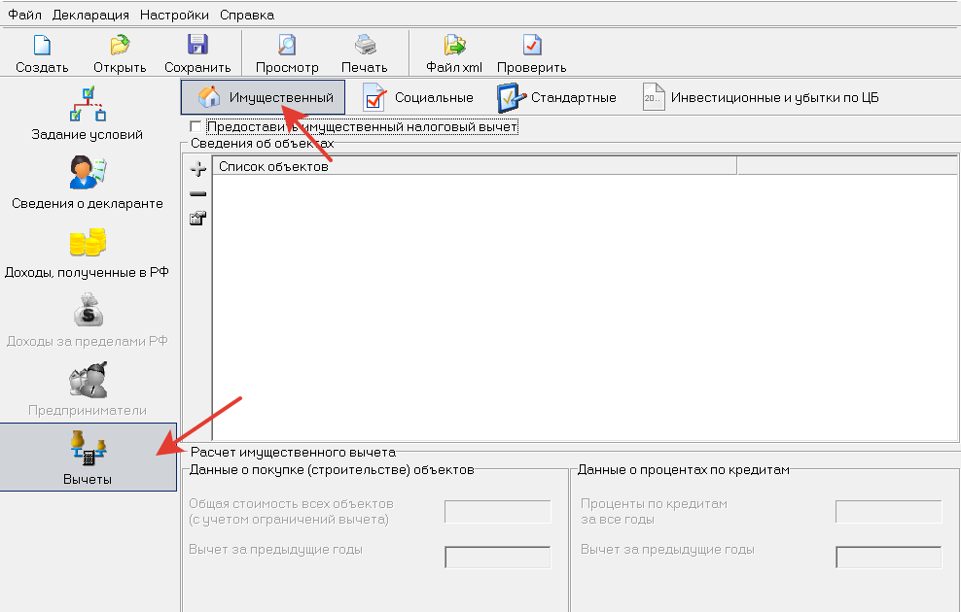961x612 pixels.
Task: Switch to Социальные deductions tab
Action: [x=418, y=97]
